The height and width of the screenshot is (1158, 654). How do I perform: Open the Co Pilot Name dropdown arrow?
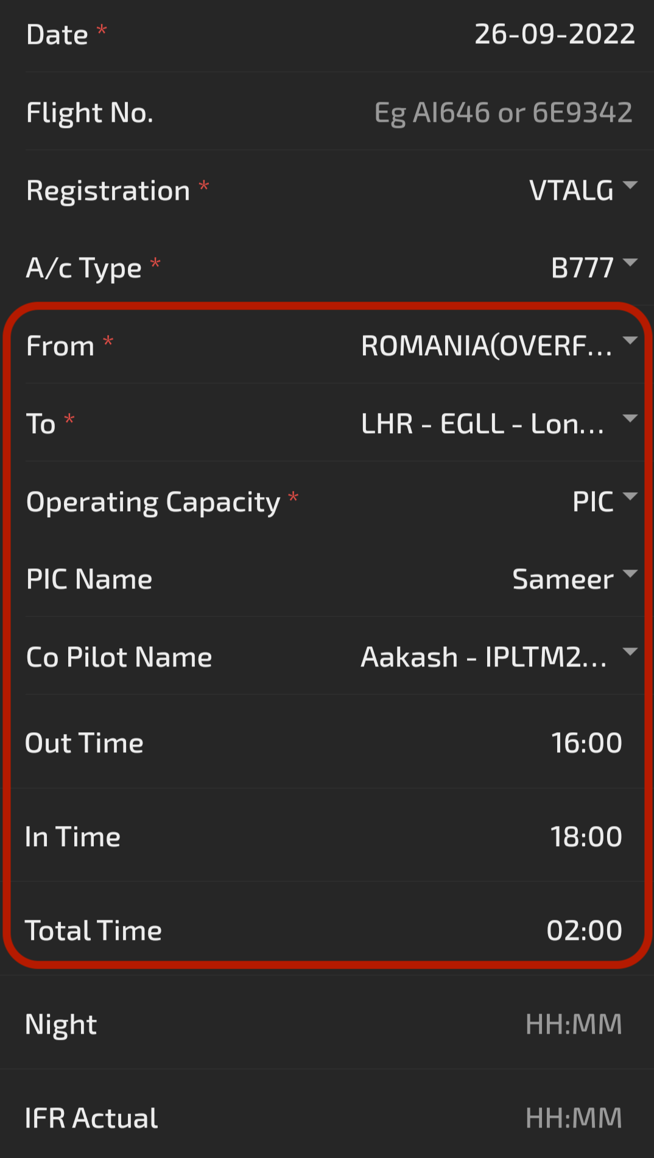tap(630, 652)
